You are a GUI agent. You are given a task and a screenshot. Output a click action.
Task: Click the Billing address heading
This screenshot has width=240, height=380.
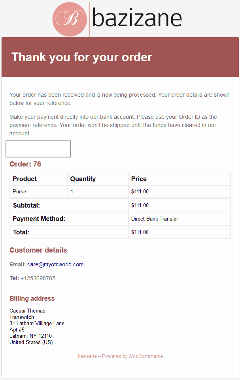(32, 298)
